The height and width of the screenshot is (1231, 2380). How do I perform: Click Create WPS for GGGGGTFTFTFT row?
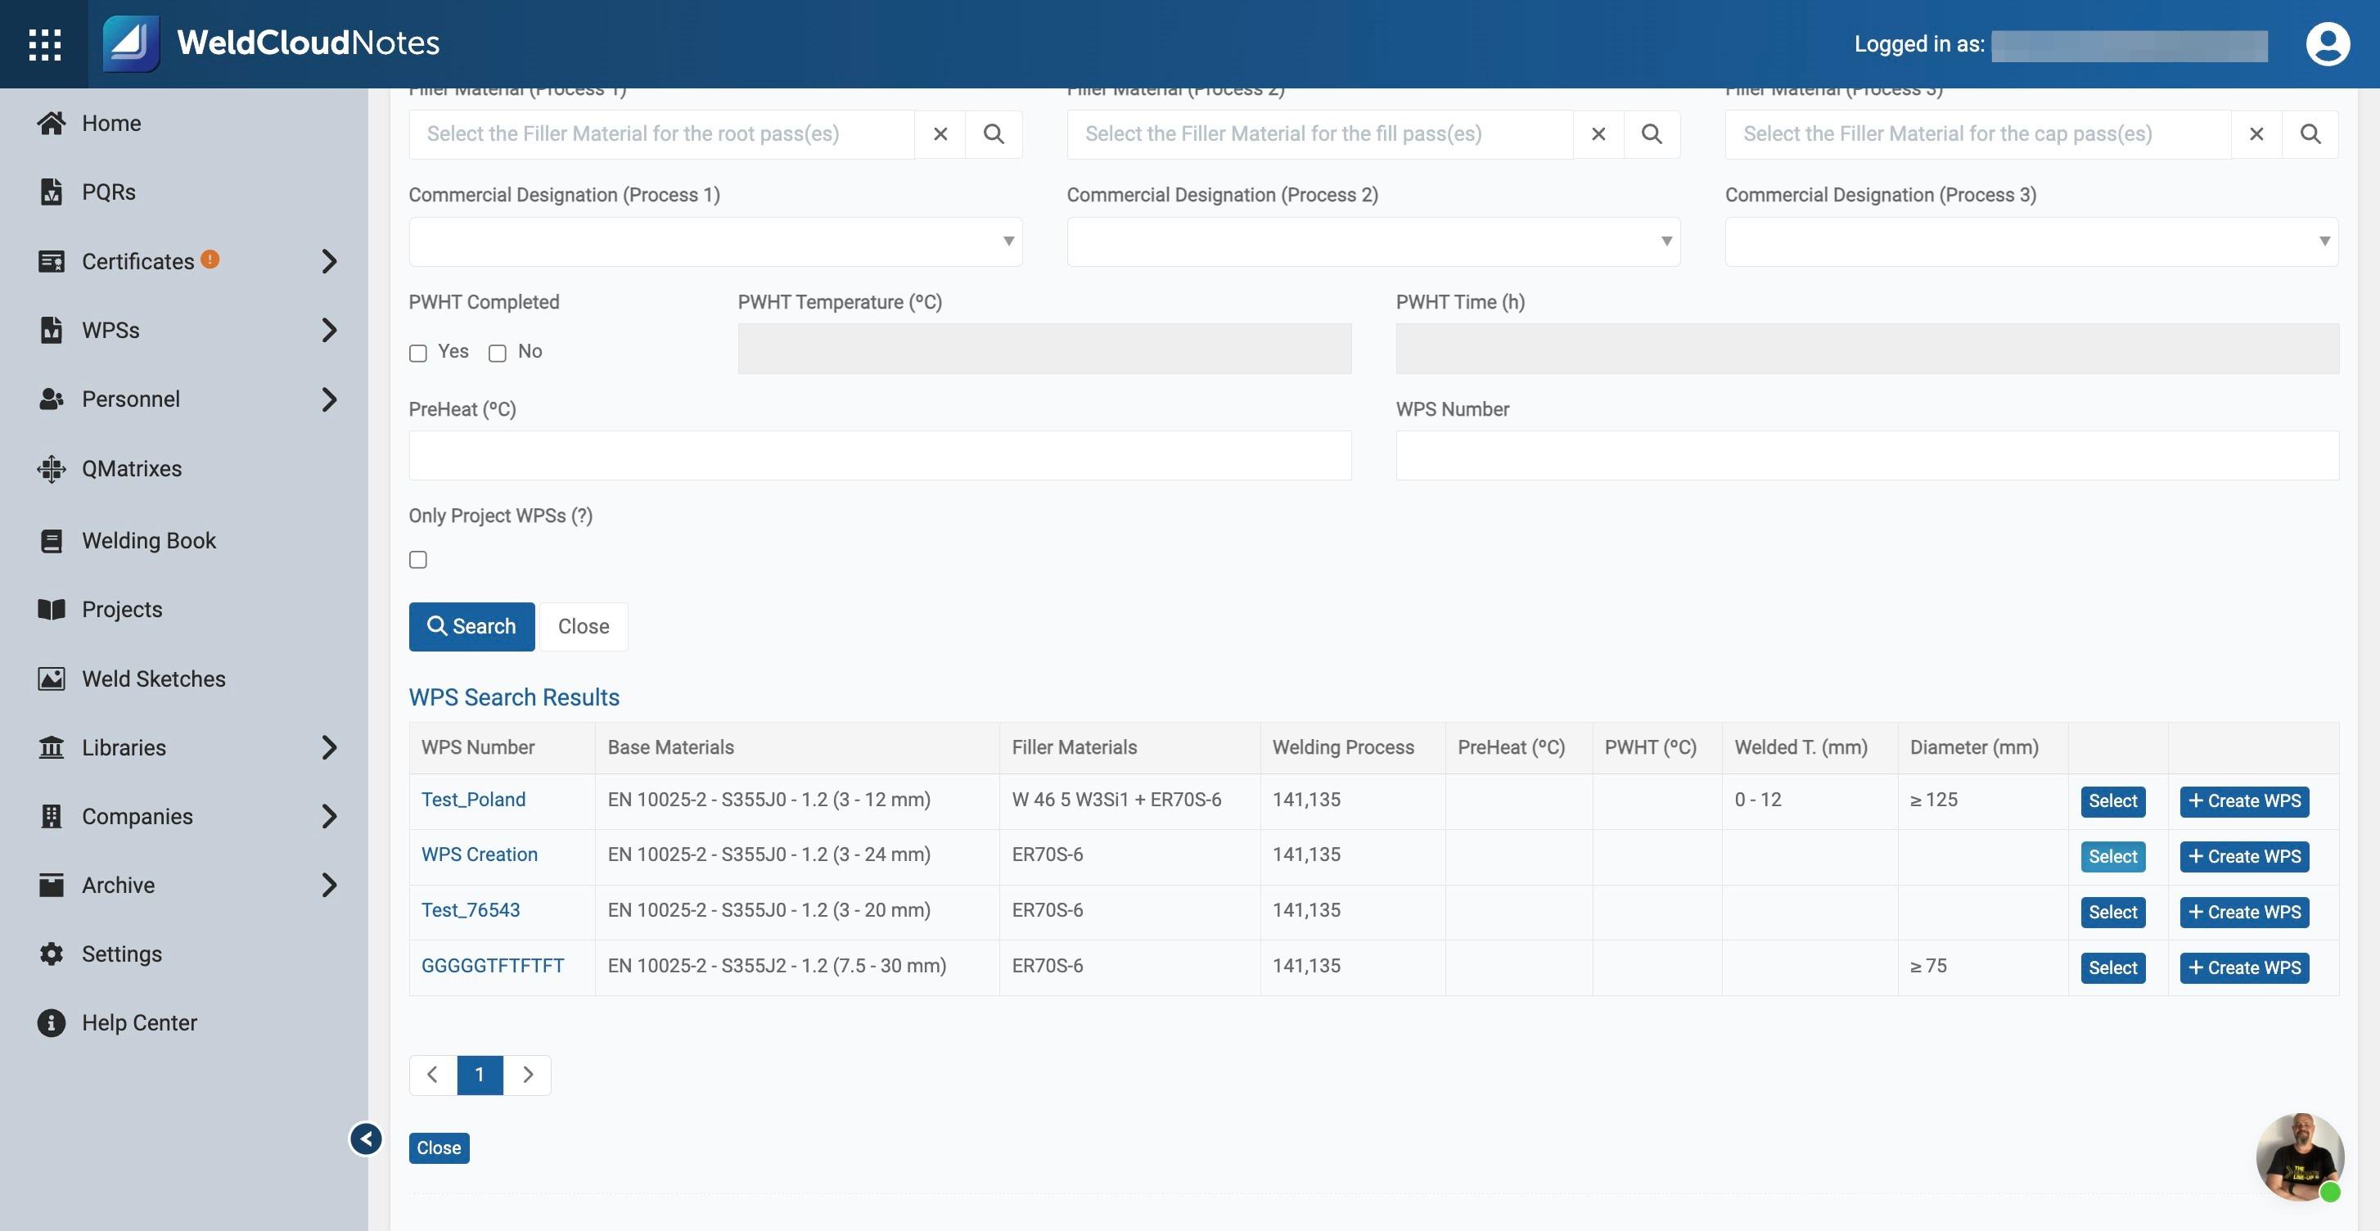(2244, 967)
